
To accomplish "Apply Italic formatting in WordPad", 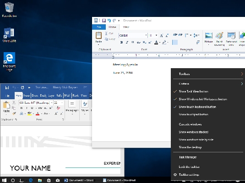I will point(127,42).
